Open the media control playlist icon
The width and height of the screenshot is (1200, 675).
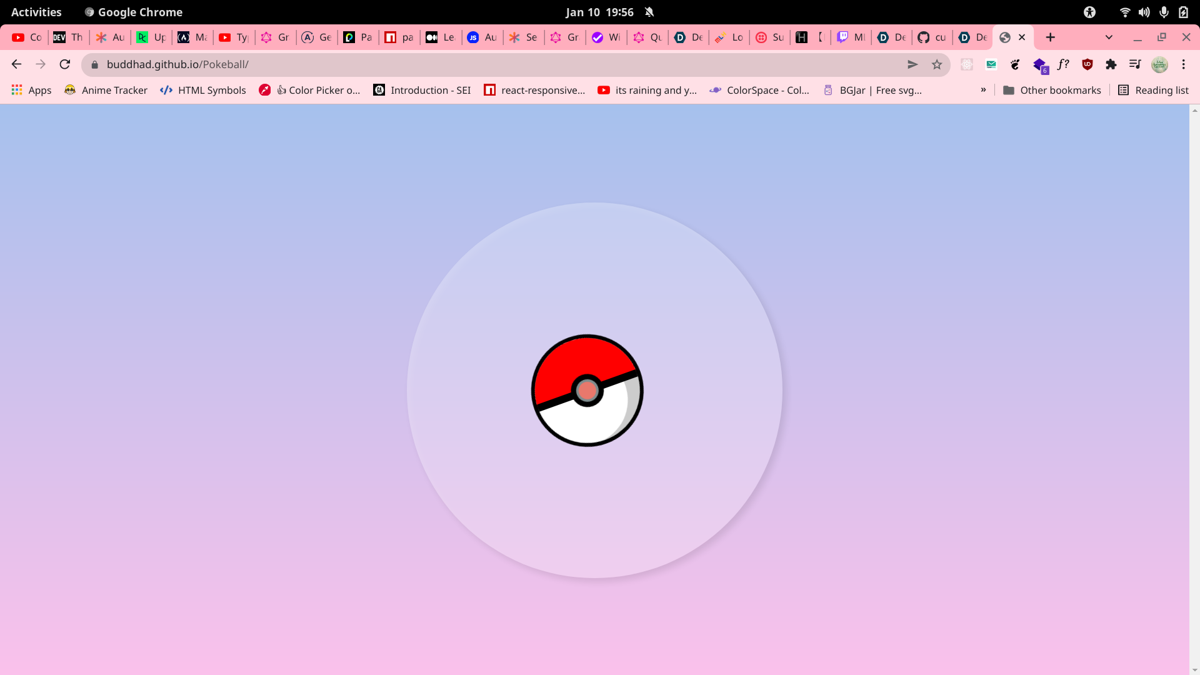[1135, 64]
